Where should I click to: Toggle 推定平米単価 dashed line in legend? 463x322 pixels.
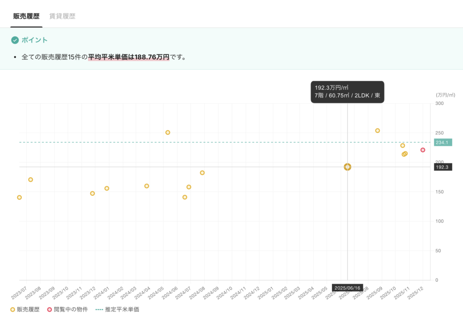[x=117, y=310]
